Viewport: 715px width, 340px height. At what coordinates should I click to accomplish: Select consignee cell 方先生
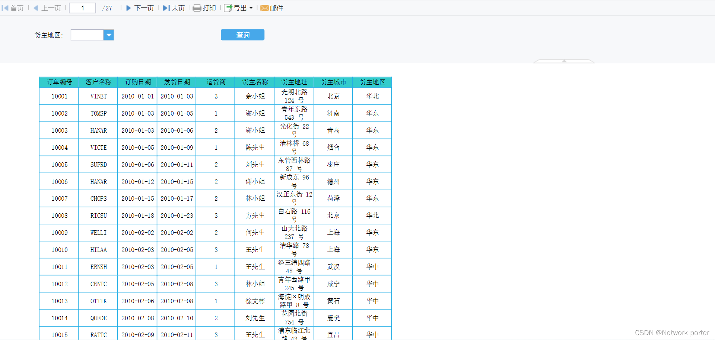coord(255,216)
